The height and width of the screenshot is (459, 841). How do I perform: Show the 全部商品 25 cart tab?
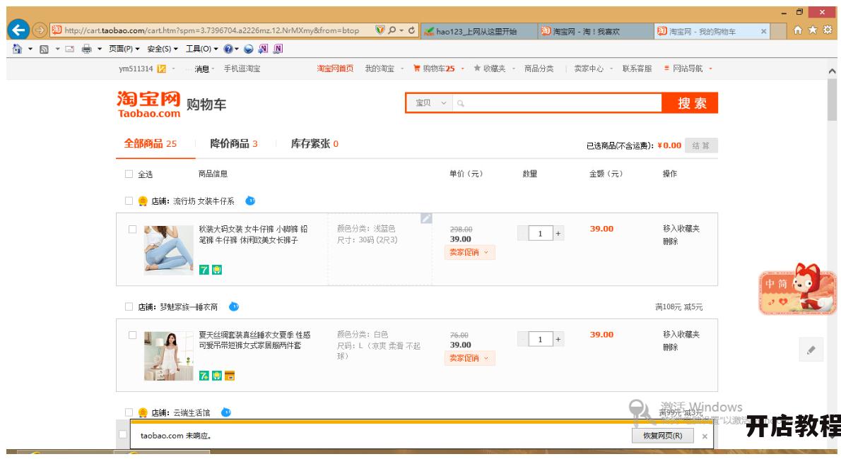(x=150, y=144)
